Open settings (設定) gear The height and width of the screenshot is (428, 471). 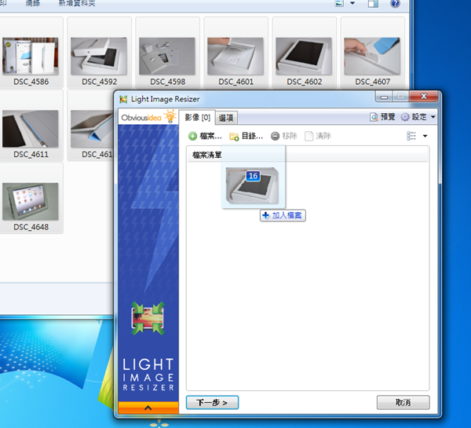[414, 117]
